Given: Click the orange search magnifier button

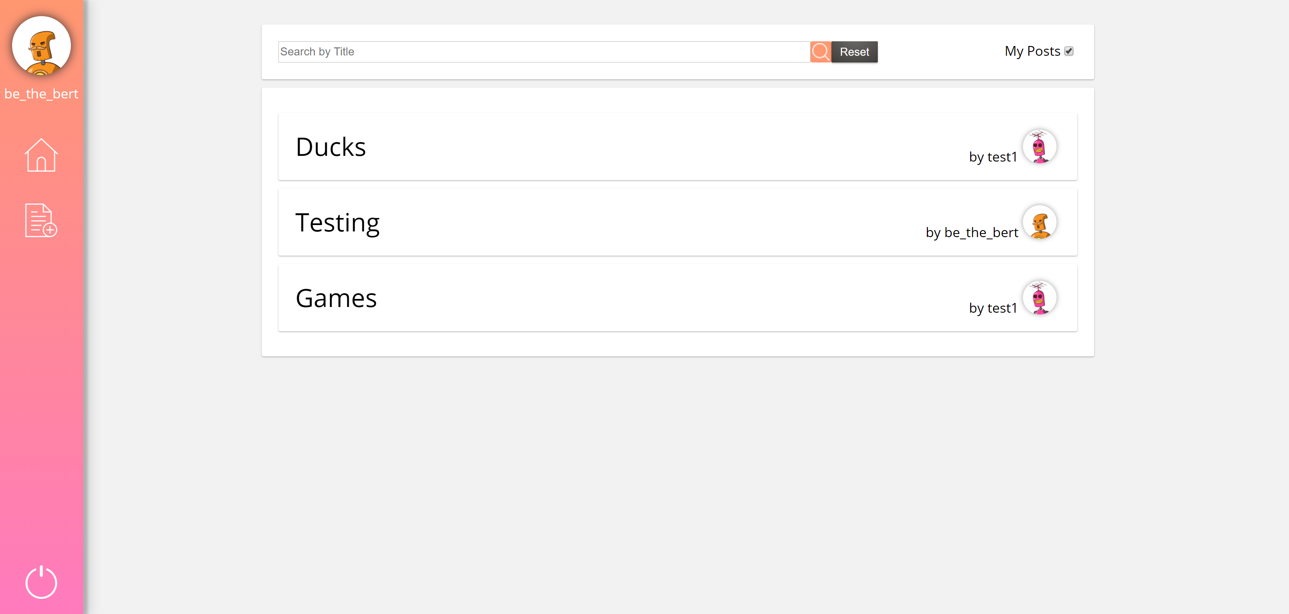Looking at the screenshot, I should point(820,52).
